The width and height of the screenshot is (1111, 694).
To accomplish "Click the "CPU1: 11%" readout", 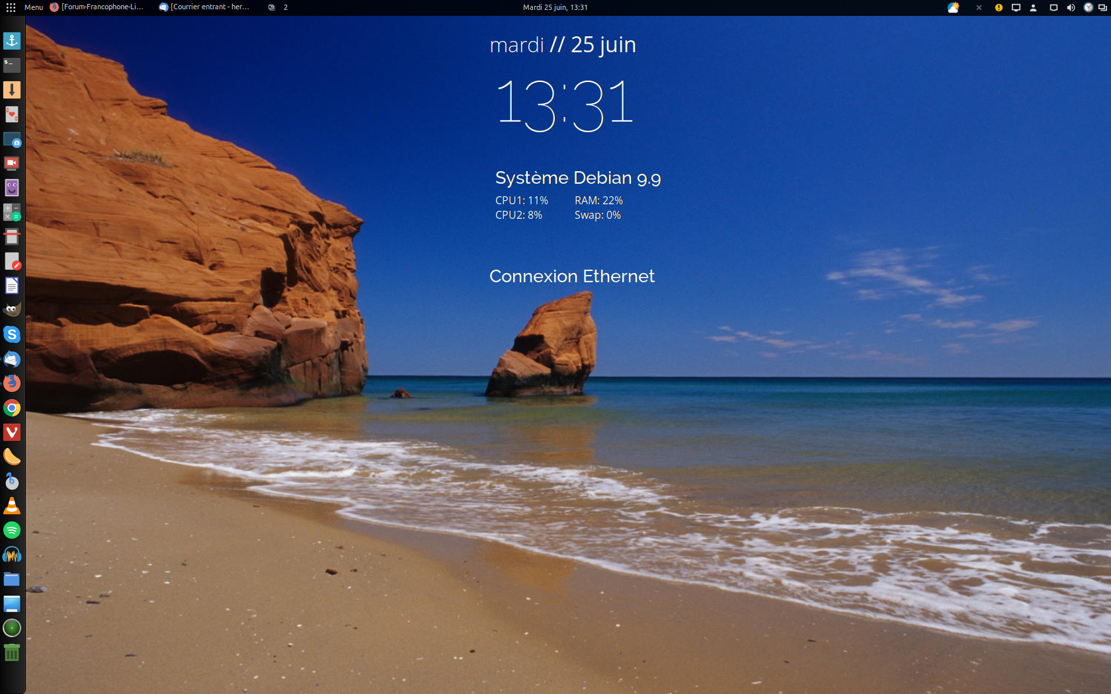I will [522, 200].
